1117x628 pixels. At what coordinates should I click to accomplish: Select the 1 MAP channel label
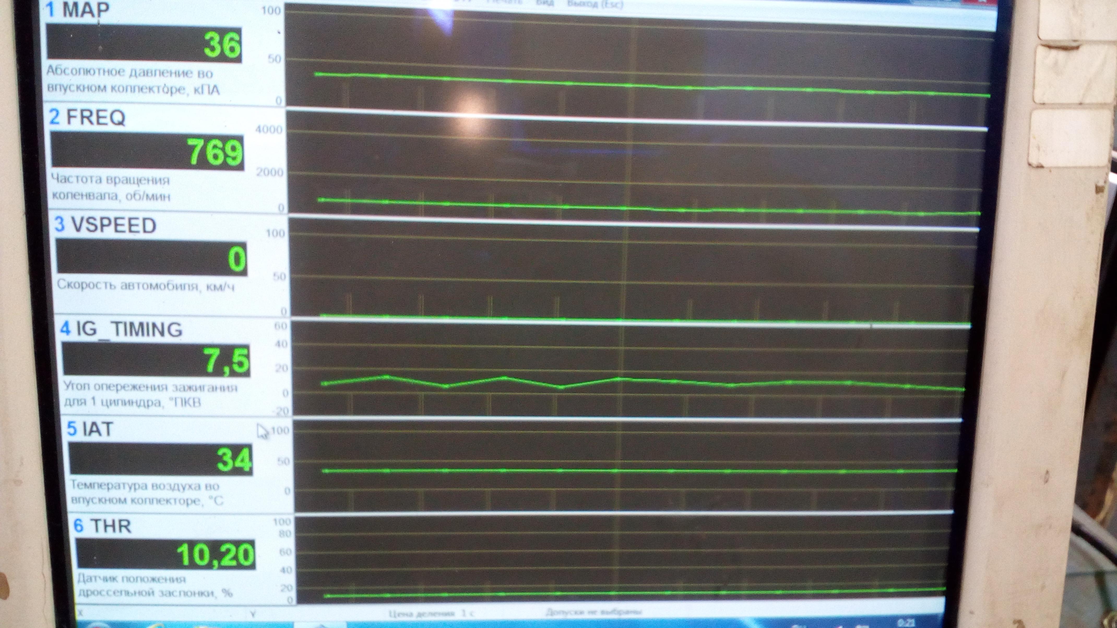click(x=77, y=10)
